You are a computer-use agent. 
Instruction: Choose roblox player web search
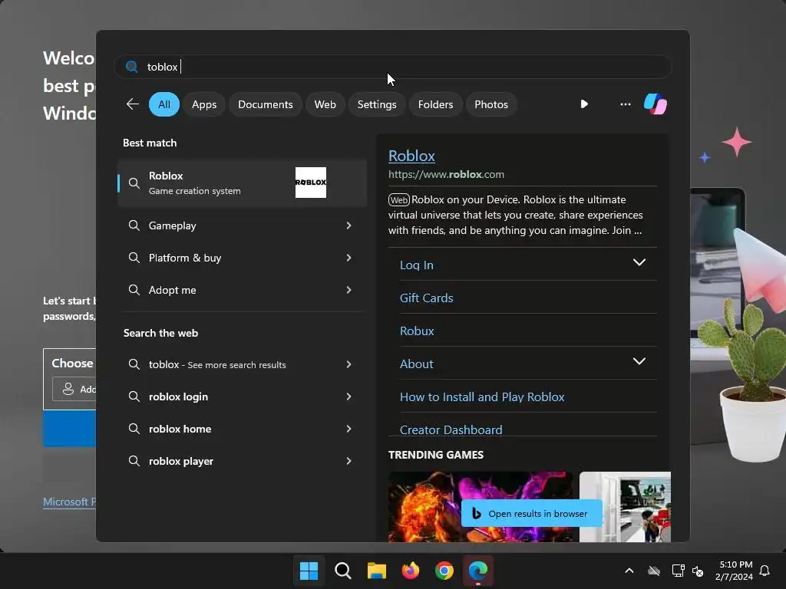click(243, 461)
